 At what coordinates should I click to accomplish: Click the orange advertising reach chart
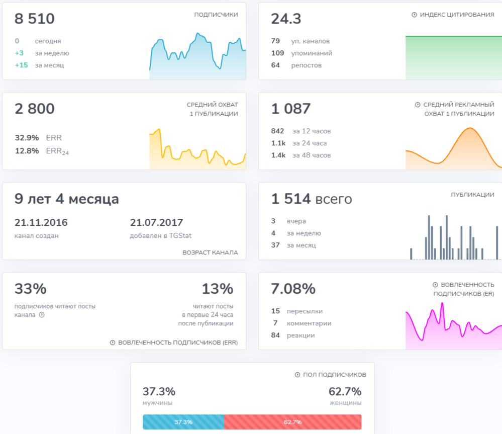(454, 148)
